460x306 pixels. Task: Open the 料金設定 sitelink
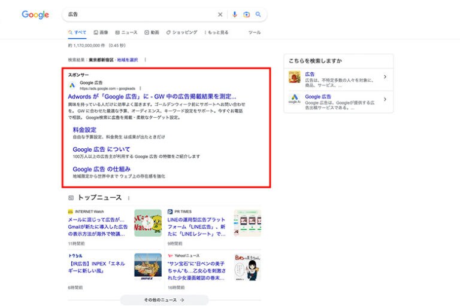pyautogui.click(x=84, y=130)
